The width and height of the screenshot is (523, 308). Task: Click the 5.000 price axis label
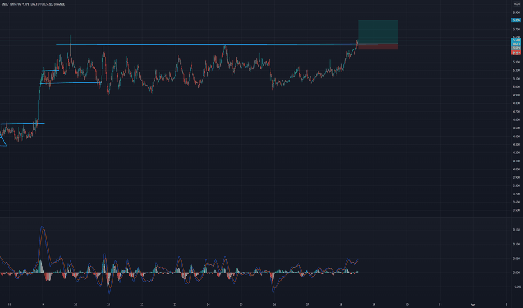[x=516, y=87]
